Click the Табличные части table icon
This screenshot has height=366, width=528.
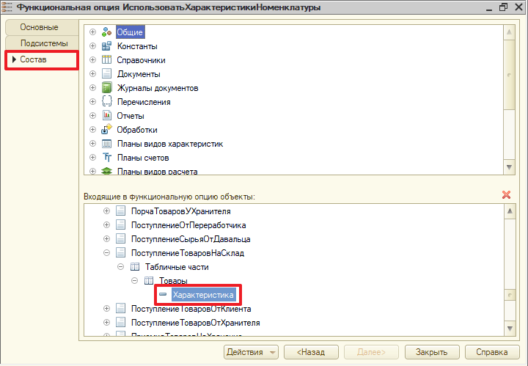tap(135, 267)
